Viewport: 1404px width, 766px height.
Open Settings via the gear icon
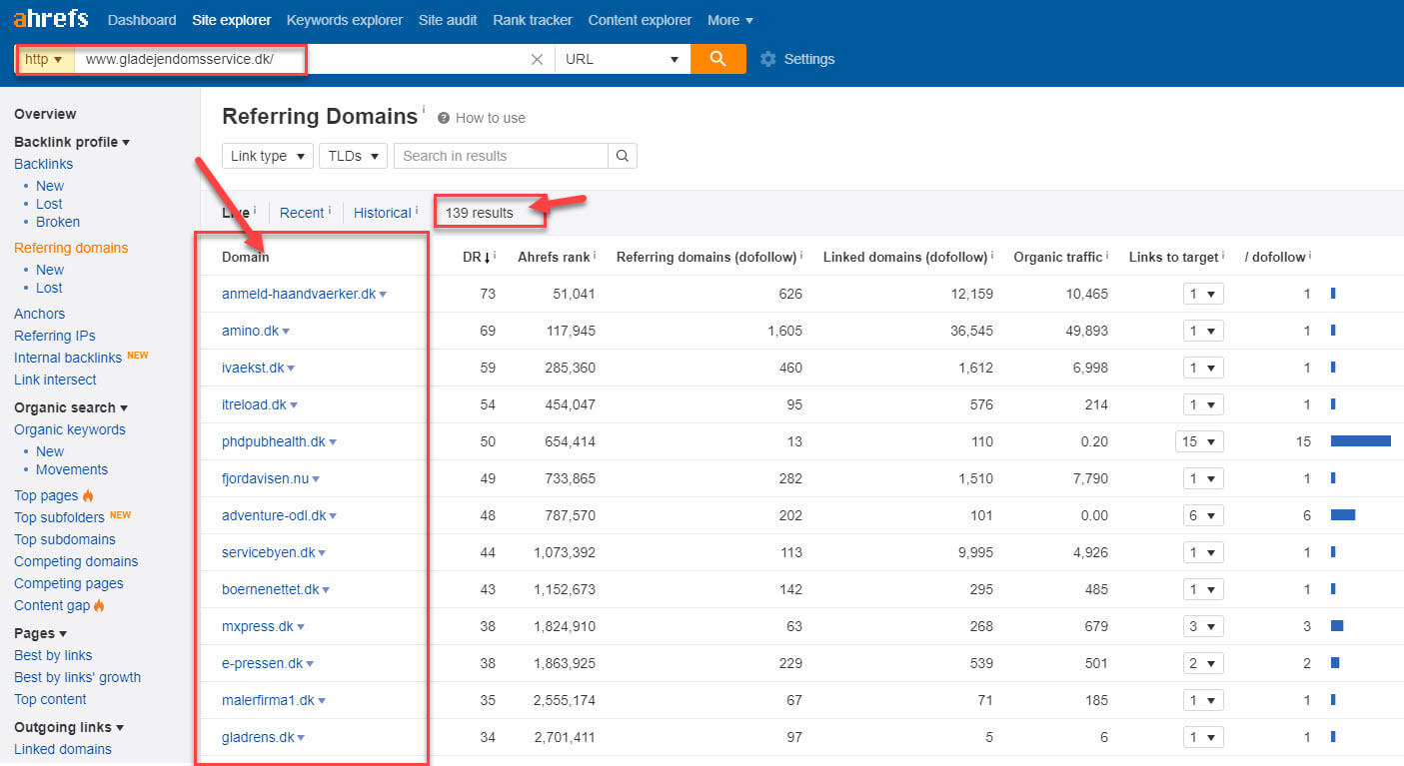[x=767, y=59]
